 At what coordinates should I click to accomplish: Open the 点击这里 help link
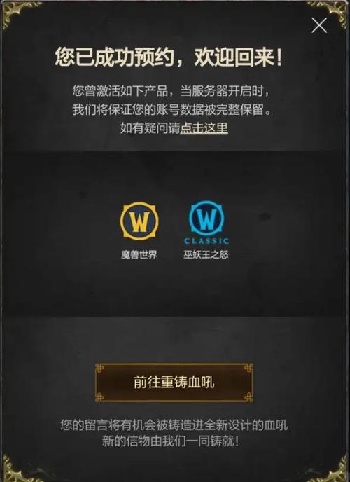point(204,128)
